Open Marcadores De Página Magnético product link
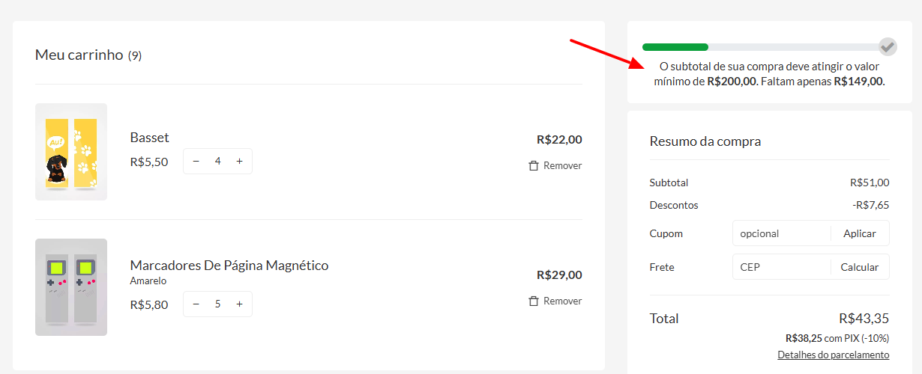 pyautogui.click(x=229, y=266)
